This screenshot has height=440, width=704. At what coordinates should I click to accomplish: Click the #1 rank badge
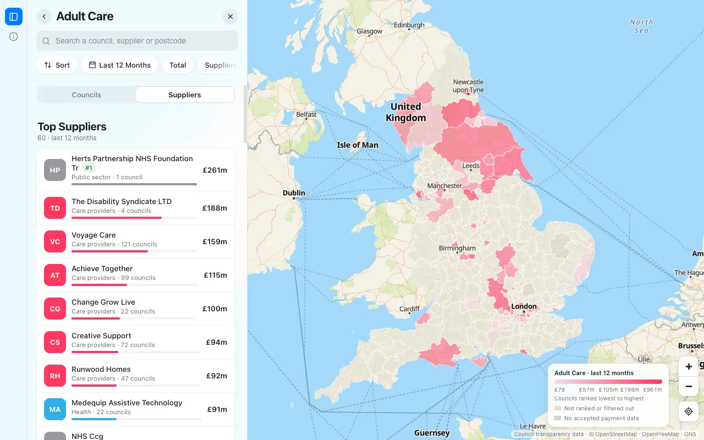[x=89, y=168]
